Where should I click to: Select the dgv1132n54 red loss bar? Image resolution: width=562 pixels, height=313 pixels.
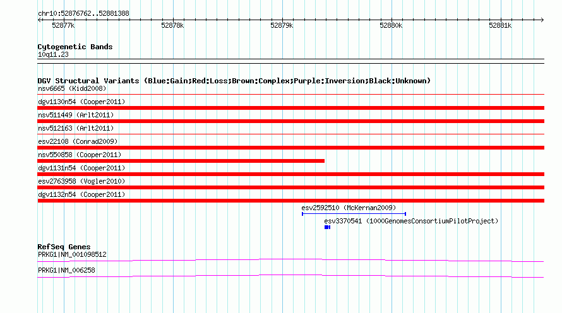[x=290, y=201]
